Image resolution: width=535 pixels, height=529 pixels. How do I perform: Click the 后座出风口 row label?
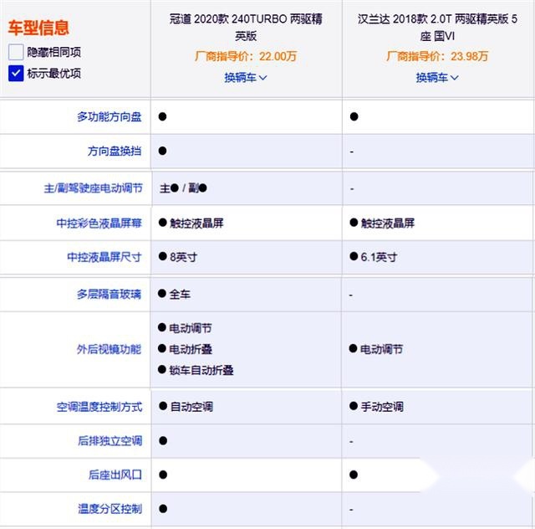(x=115, y=475)
